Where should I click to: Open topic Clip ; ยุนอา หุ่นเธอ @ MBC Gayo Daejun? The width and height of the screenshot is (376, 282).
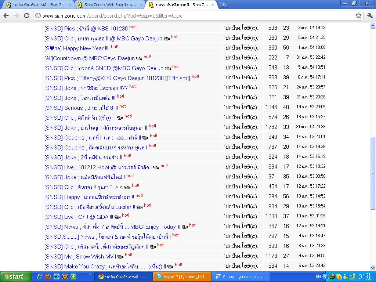103,38
